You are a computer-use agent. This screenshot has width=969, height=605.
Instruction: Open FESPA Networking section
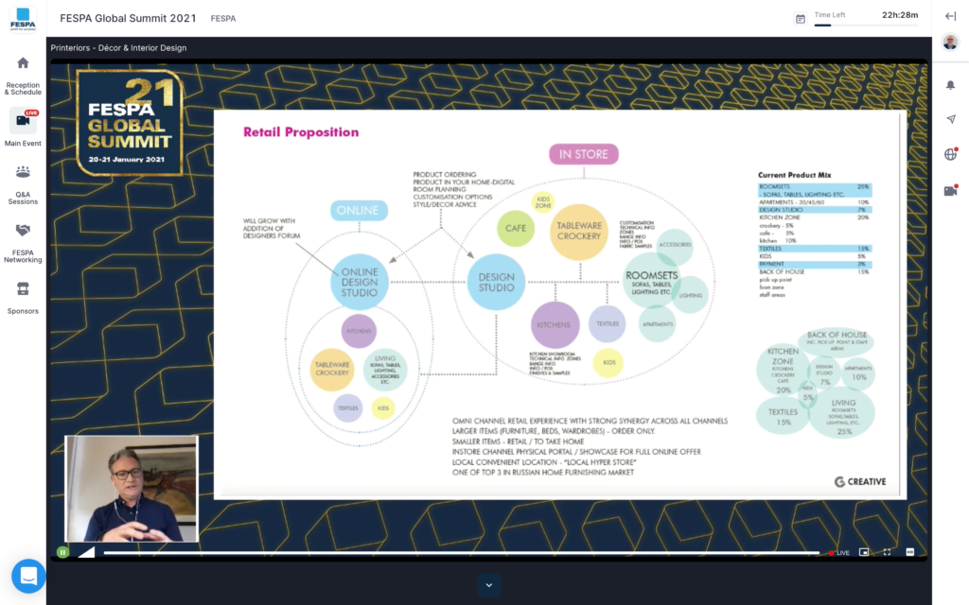pyautogui.click(x=23, y=242)
